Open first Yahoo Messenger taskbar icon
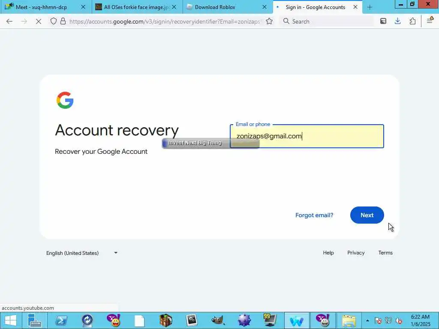The image size is (439, 329). [113, 320]
